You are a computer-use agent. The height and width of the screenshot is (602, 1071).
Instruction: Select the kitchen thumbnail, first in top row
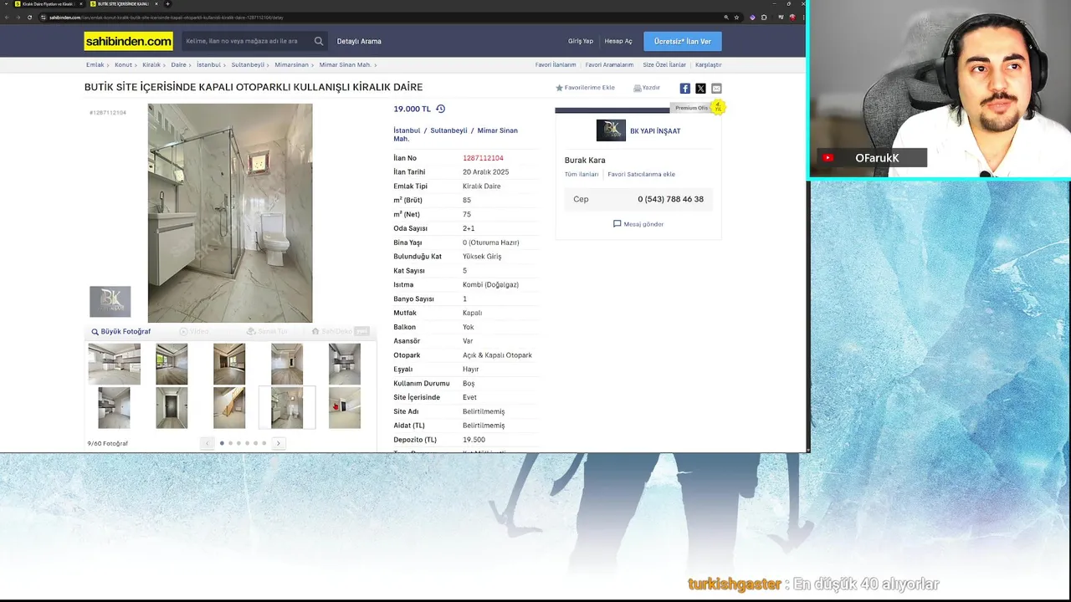(114, 365)
